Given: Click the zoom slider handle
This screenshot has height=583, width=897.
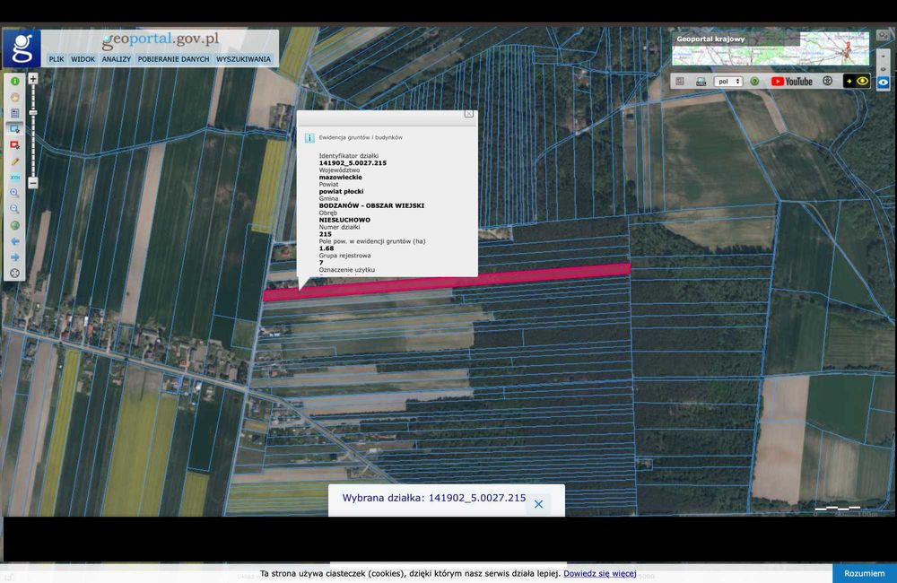Looking at the screenshot, I should click(x=33, y=112).
